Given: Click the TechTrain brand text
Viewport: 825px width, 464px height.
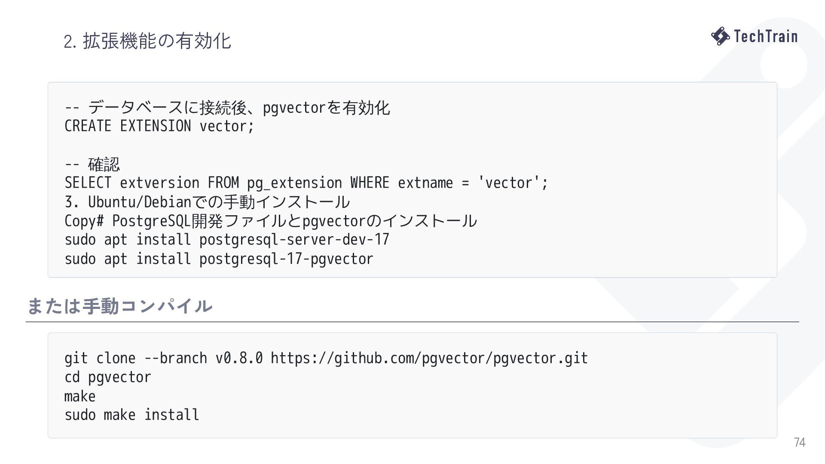Looking at the screenshot, I should coord(766,36).
